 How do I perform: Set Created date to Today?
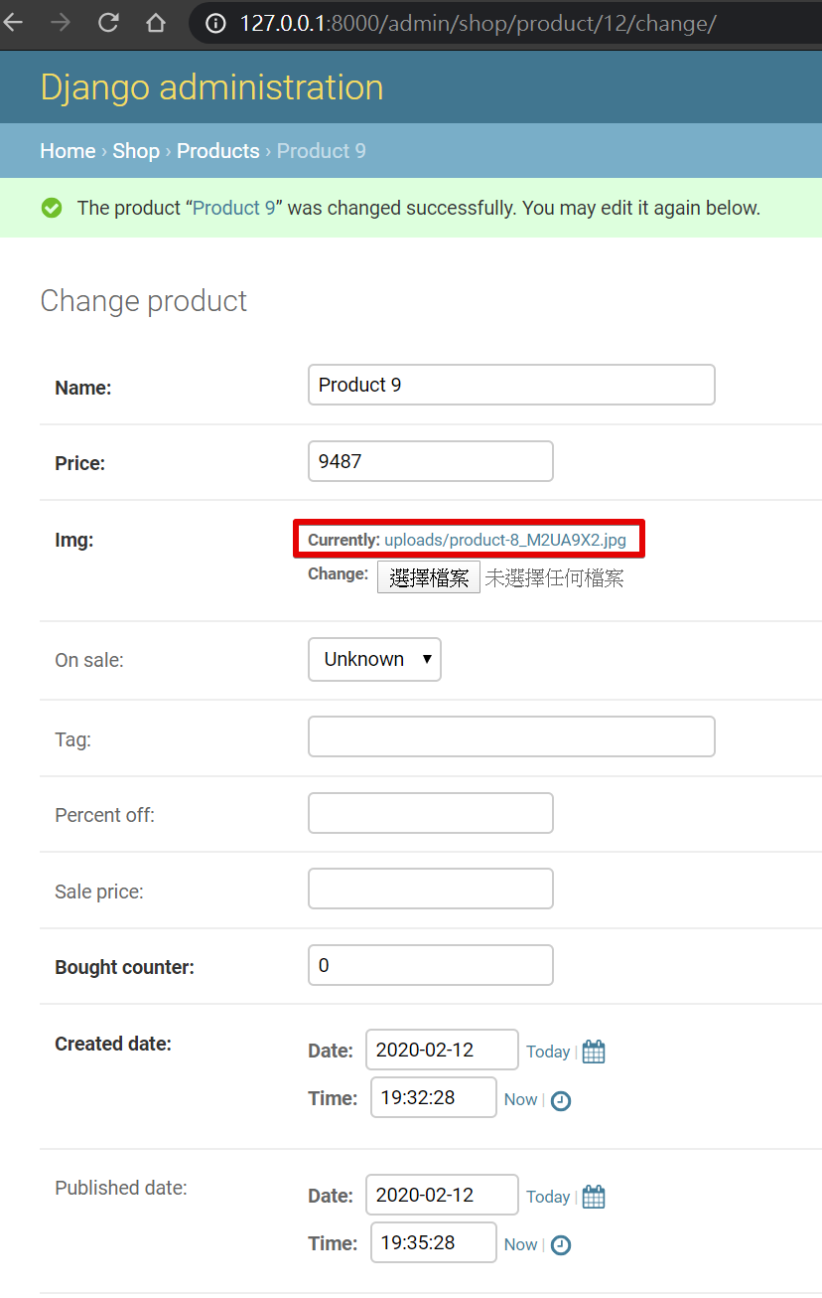pos(548,1052)
